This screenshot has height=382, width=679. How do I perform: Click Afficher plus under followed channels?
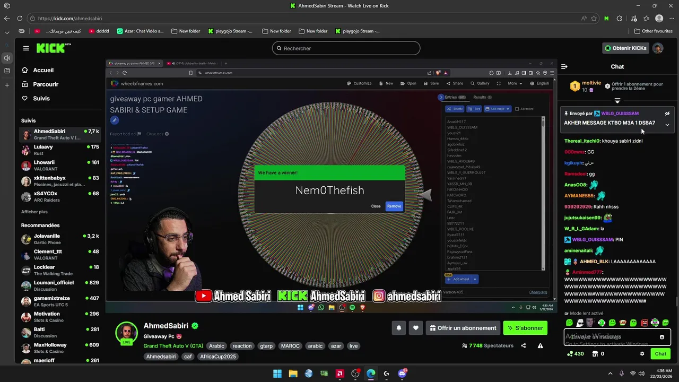(x=34, y=212)
